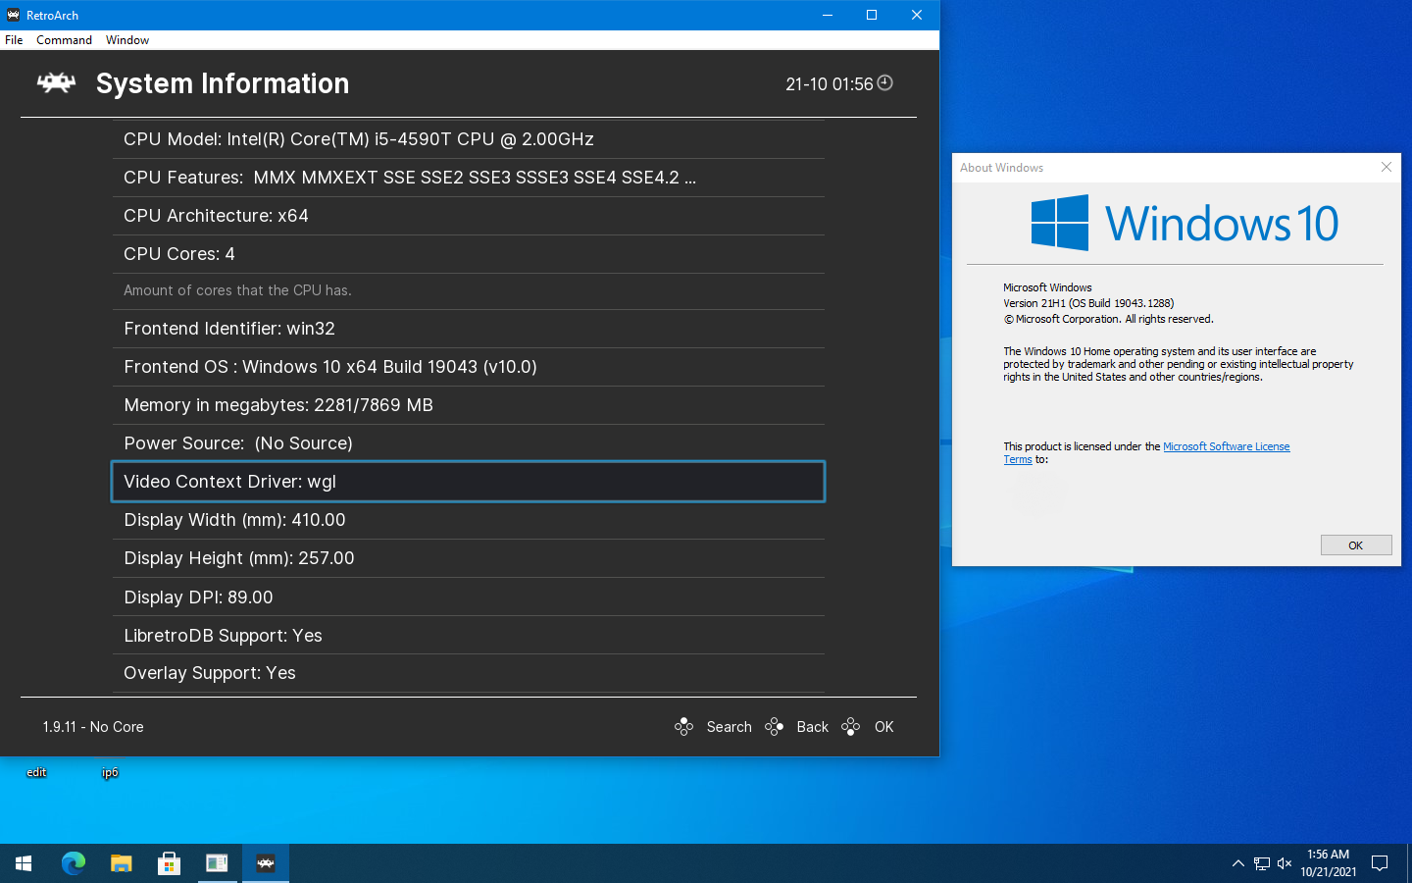Open the network tray icon

pos(1262,863)
